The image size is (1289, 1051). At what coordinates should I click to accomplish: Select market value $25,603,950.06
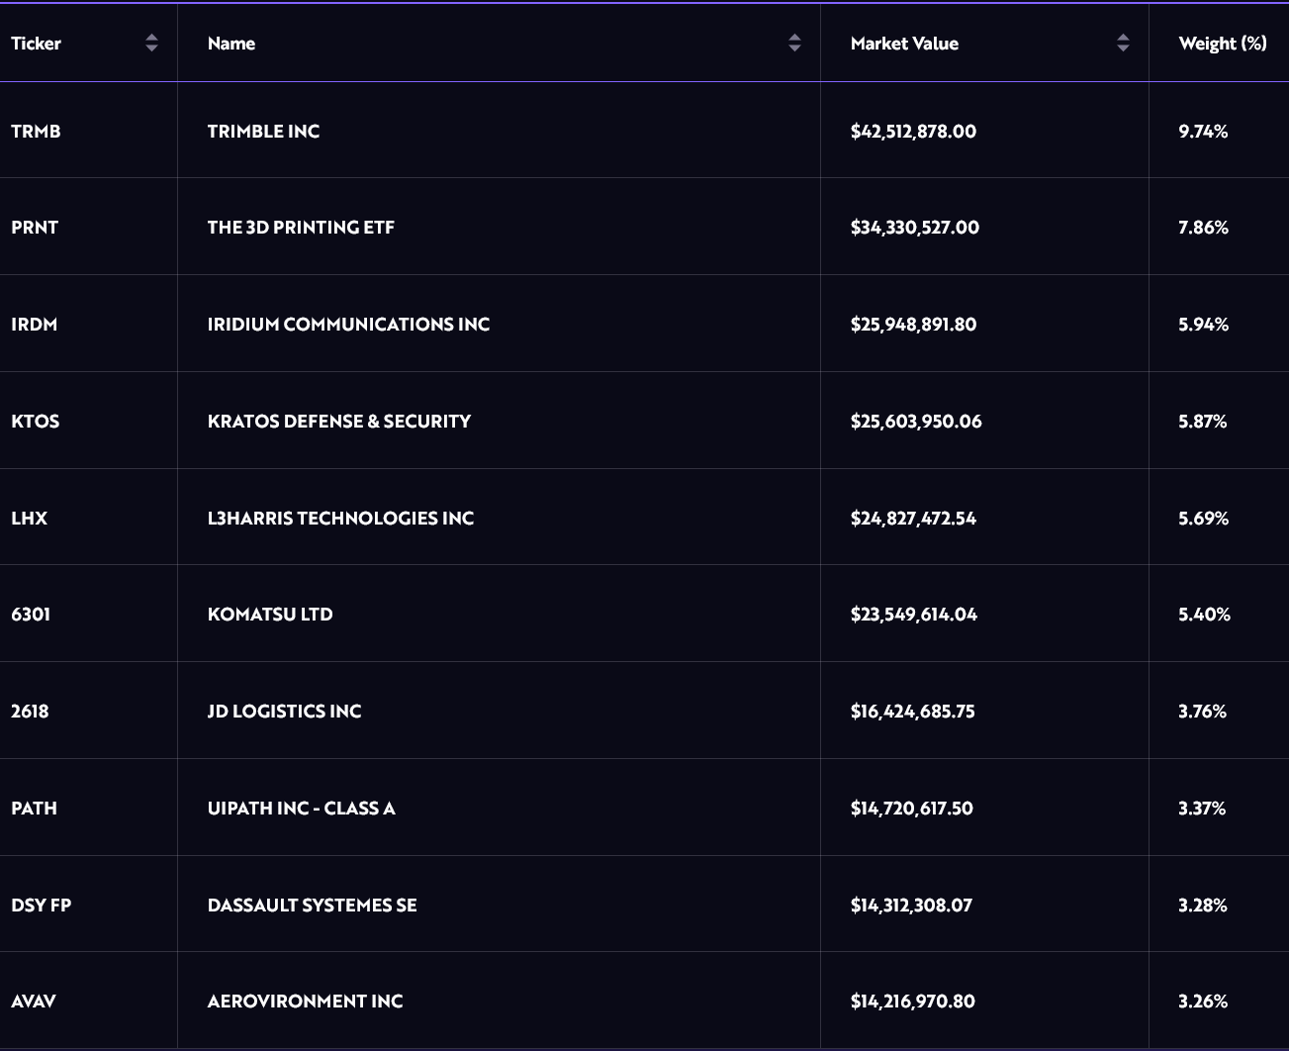916,422
